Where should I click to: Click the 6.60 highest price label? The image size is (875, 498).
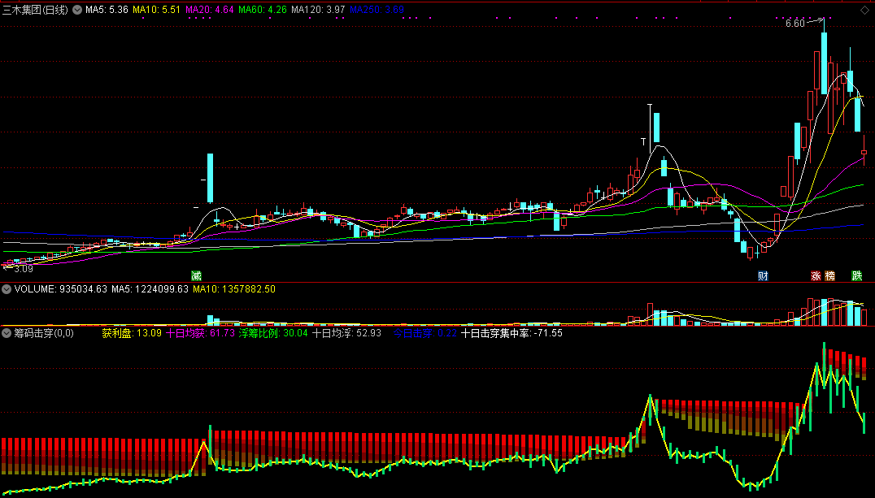[x=795, y=24]
